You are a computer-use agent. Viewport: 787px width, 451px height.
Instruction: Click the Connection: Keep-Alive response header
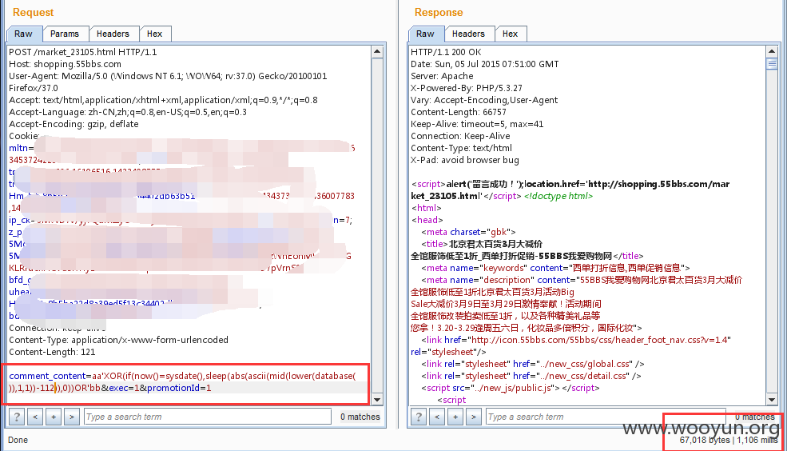click(x=460, y=136)
